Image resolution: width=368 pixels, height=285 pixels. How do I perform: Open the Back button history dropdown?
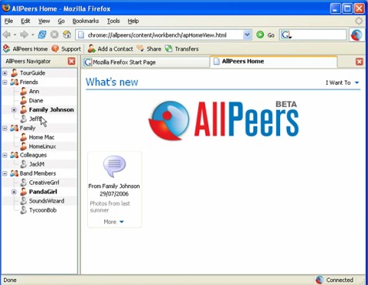tap(15, 35)
